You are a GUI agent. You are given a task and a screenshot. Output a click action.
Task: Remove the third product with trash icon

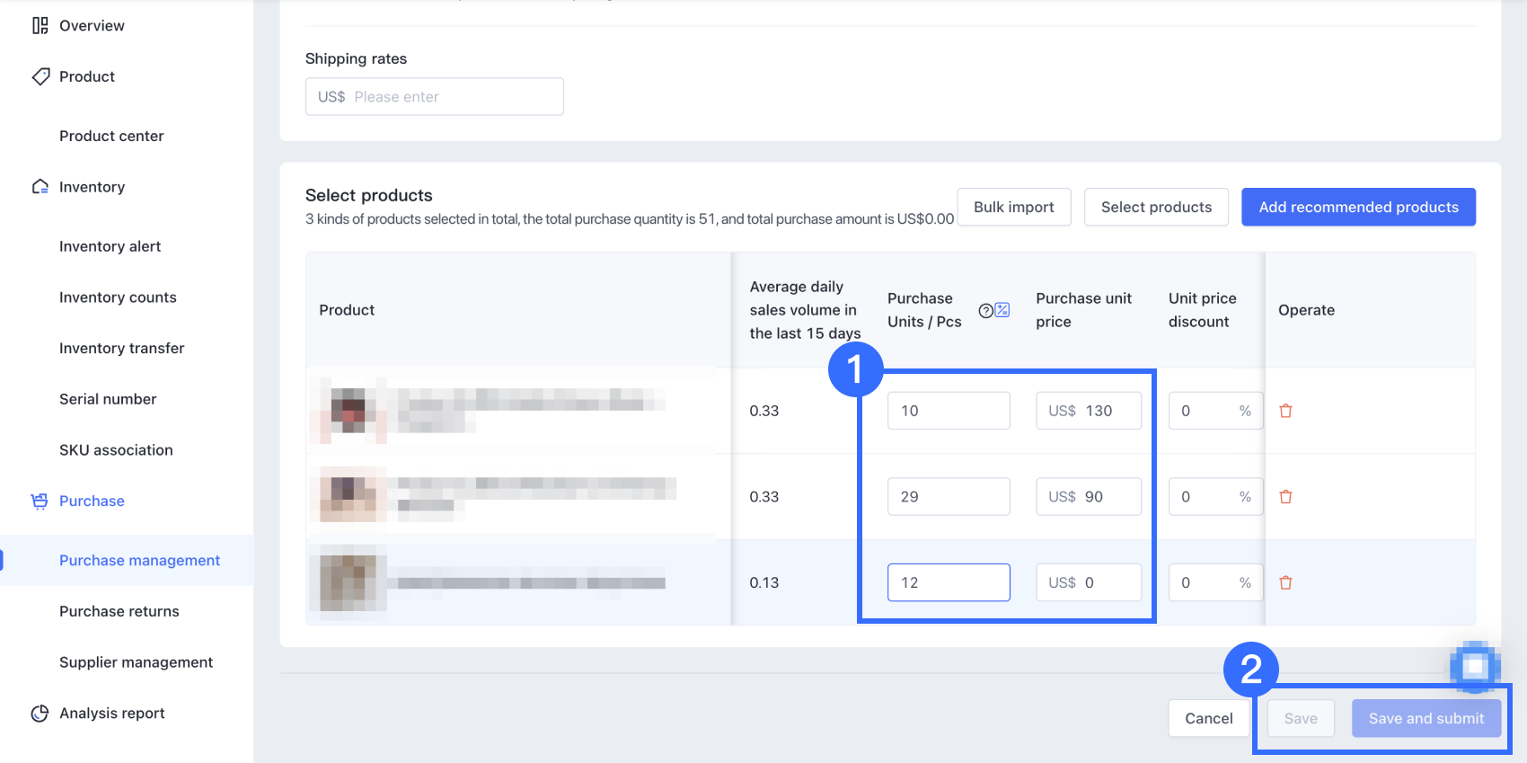[1285, 583]
